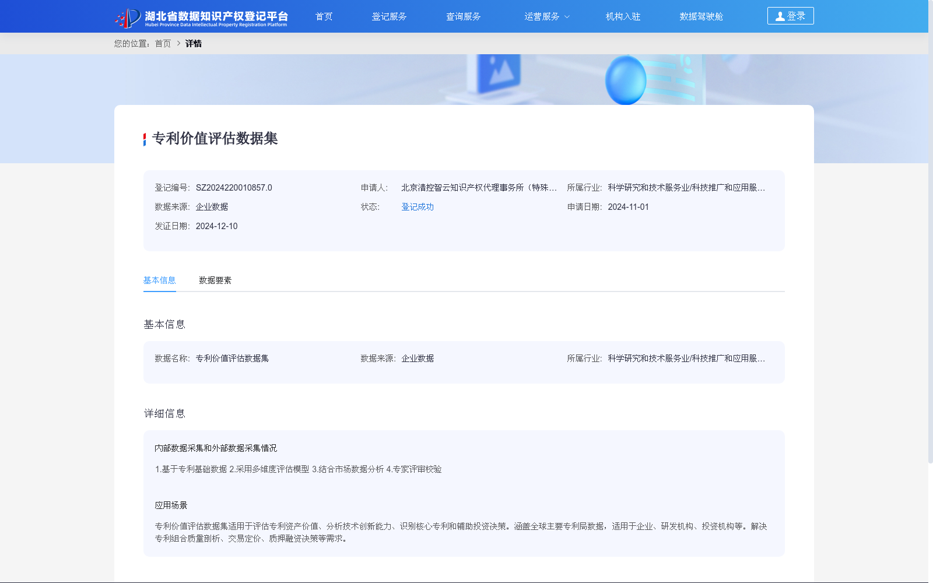
Task: Switch to the 数据要素 tab
Action: click(x=215, y=280)
